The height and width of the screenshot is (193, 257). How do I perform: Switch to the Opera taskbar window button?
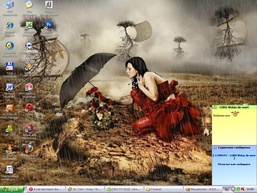coord(46,189)
